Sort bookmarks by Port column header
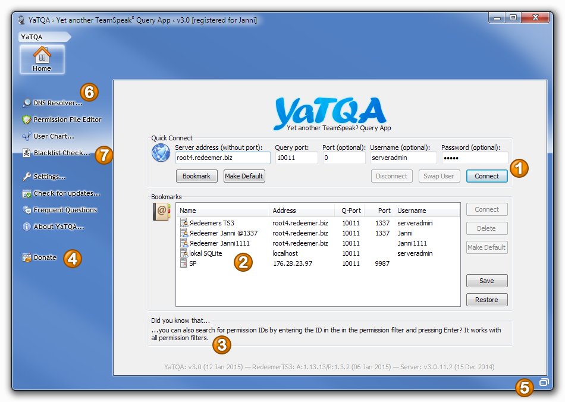565x402 pixels. coord(379,211)
